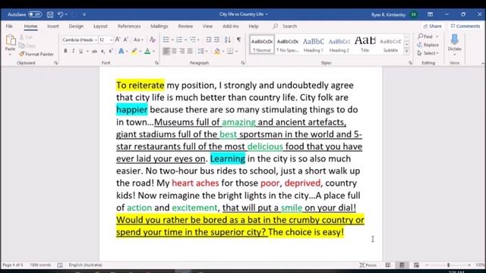486x273 pixels.
Task: Open the Layout tab
Action: 100,27
